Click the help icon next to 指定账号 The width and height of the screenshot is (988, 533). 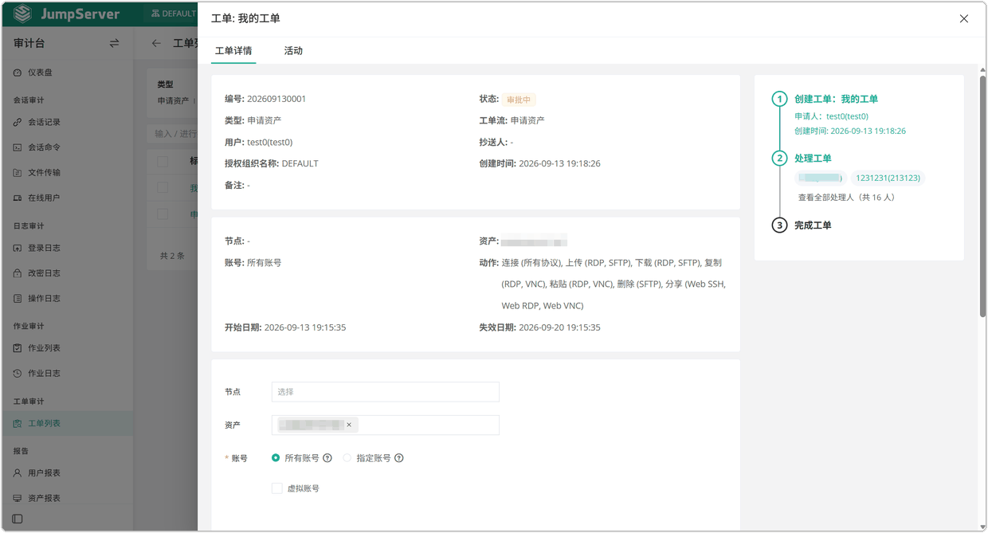pyautogui.click(x=399, y=458)
